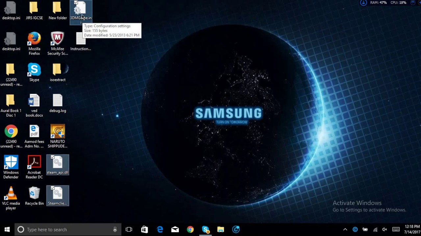
Task: Select the Aural Book 1 Disc 1 folder
Action: click(x=11, y=106)
